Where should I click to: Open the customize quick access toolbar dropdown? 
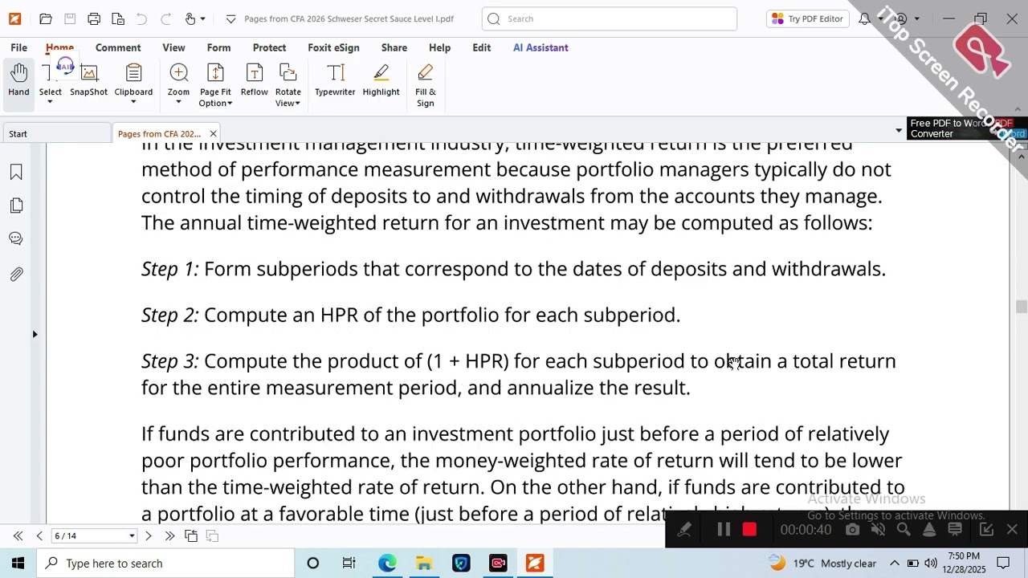pos(231,18)
